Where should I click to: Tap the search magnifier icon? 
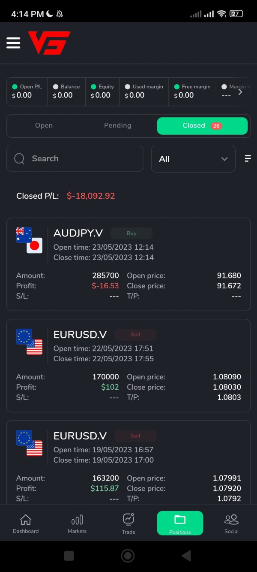[x=19, y=159]
